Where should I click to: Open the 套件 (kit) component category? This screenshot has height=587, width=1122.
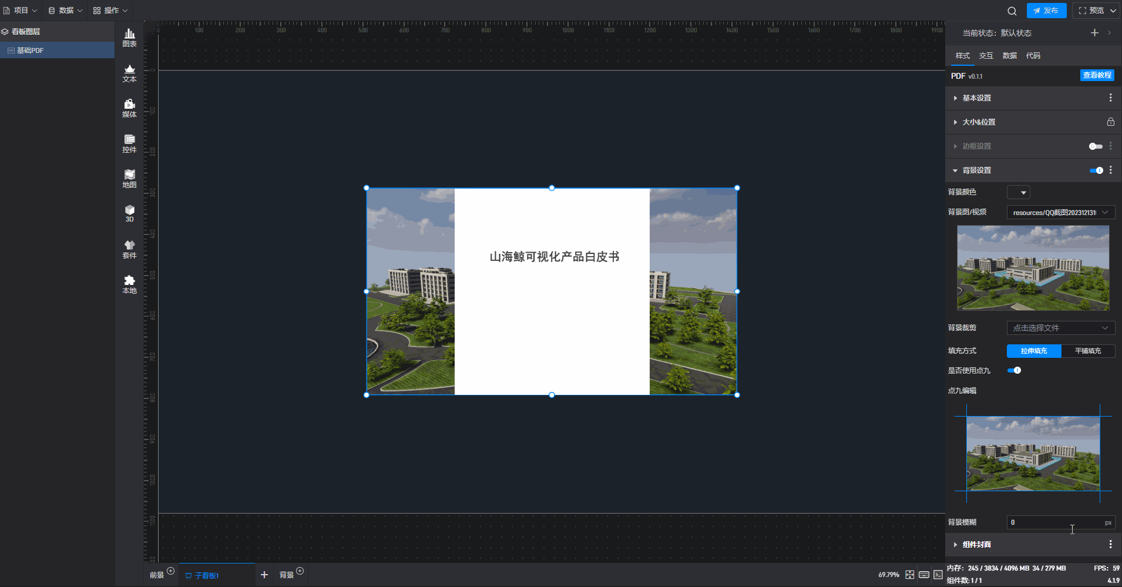coord(129,249)
